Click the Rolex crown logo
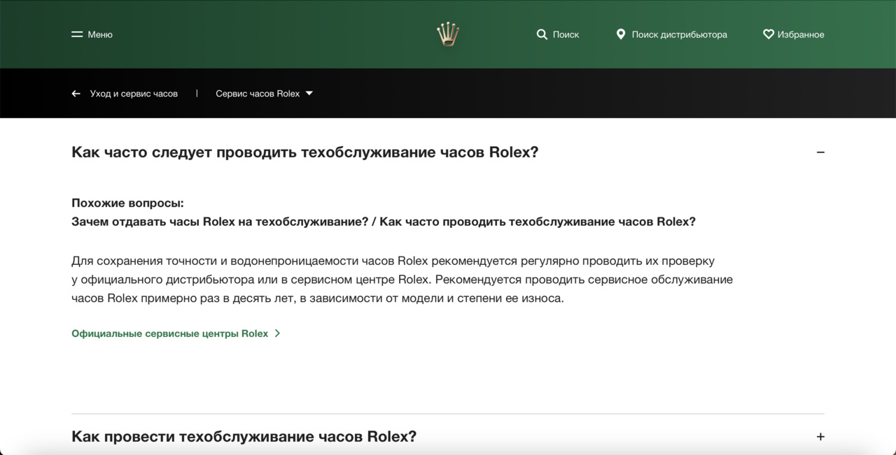Screen dimensions: 896x455 (447, 34)
